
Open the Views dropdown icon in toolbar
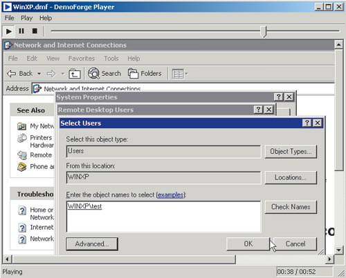click(x=180, y=74)
